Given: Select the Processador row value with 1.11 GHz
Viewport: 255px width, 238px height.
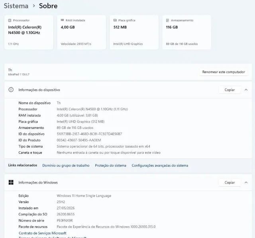Looking at the screenshot, I should click(92, 109).
